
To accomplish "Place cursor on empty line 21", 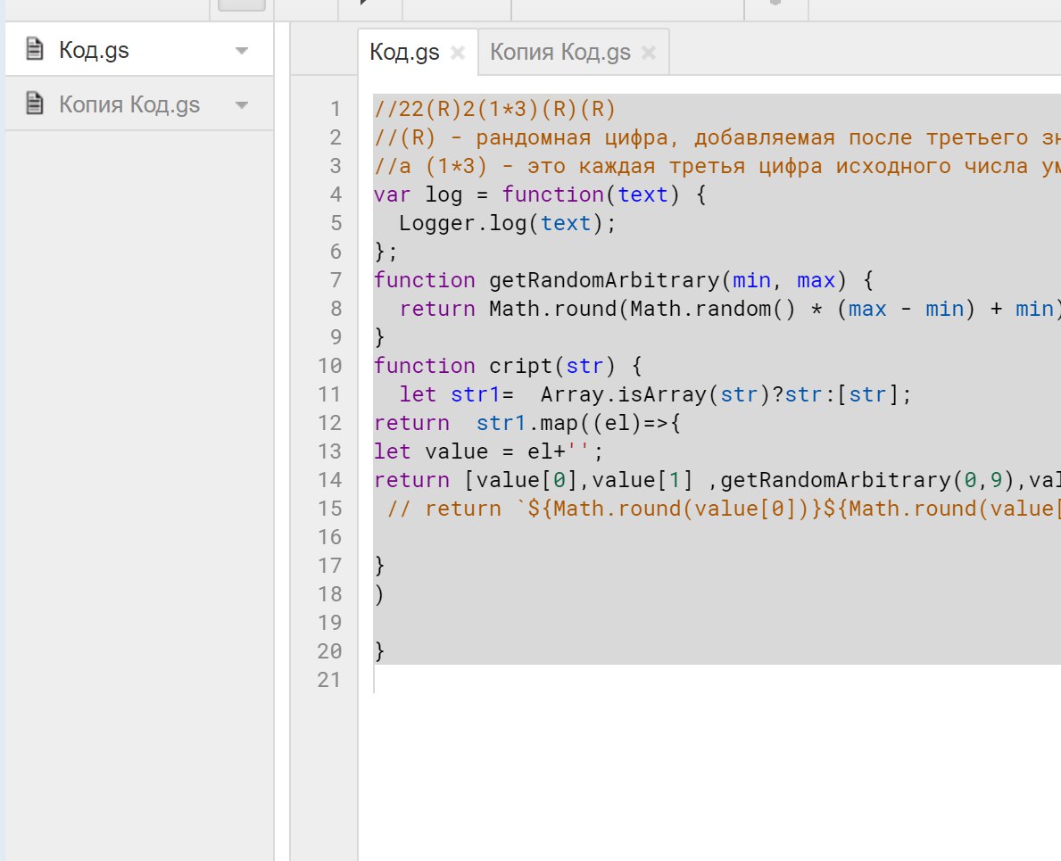I will (x=717, y=680).
